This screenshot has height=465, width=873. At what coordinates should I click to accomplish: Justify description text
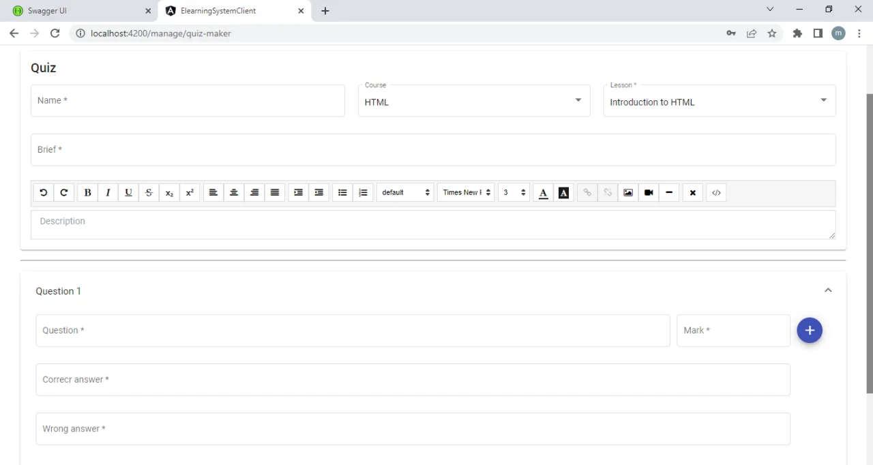275,193
